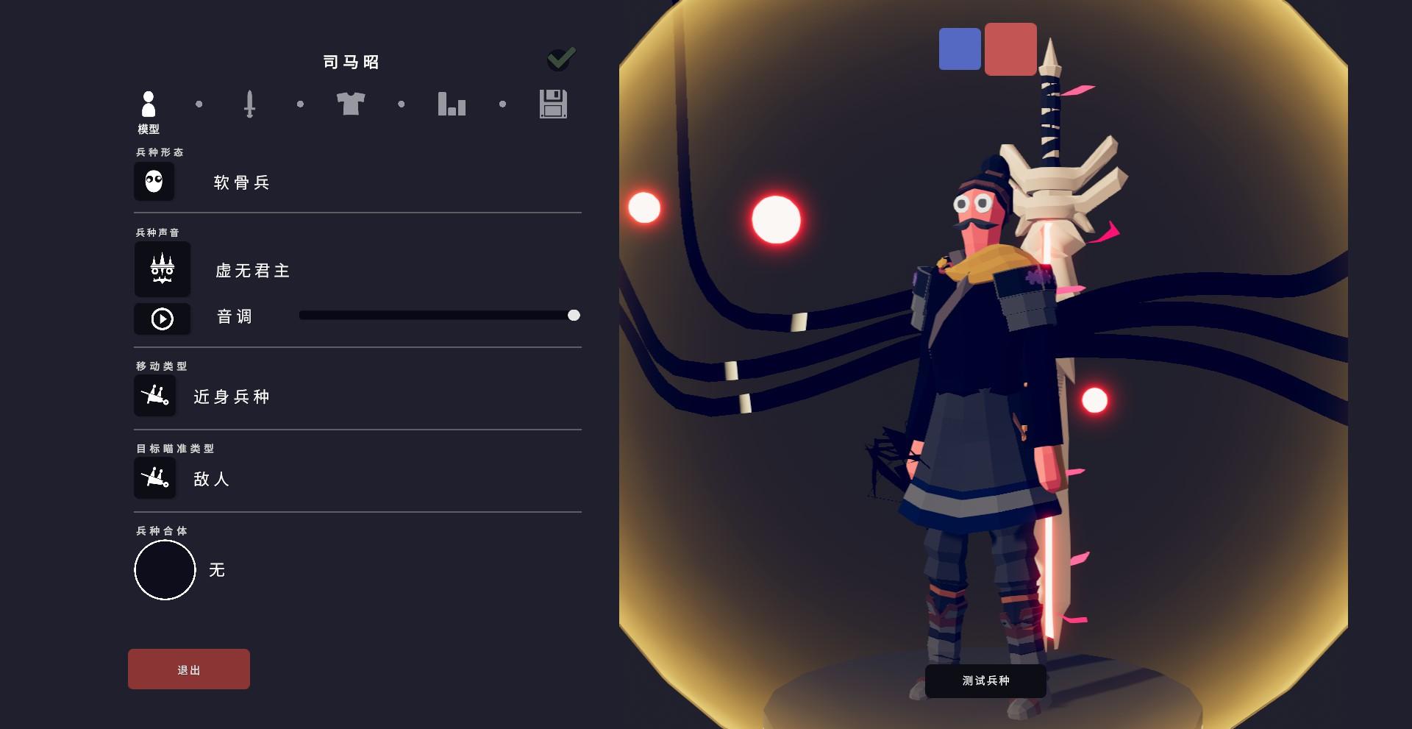The image size is (1412, 729).
Task: Pick the blue team color swatch
Action: (960, 49)
